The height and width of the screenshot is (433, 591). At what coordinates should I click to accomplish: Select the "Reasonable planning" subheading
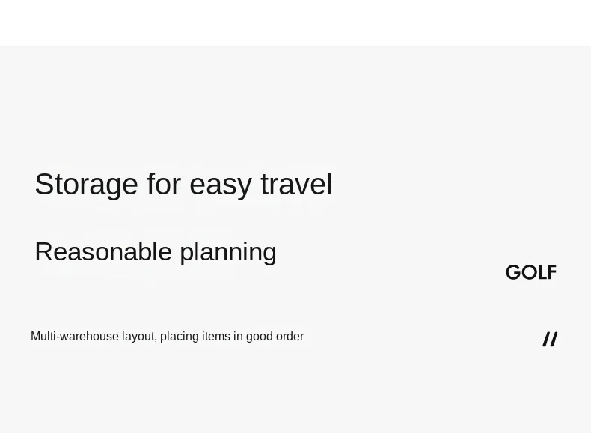[156, 252]
